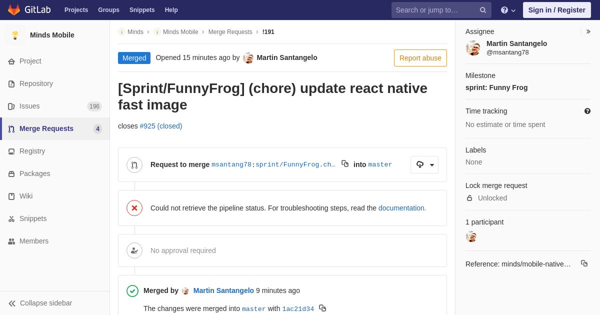Click the Minds breadcrumb link
600x315 pixels.
[x=135, y=32]
